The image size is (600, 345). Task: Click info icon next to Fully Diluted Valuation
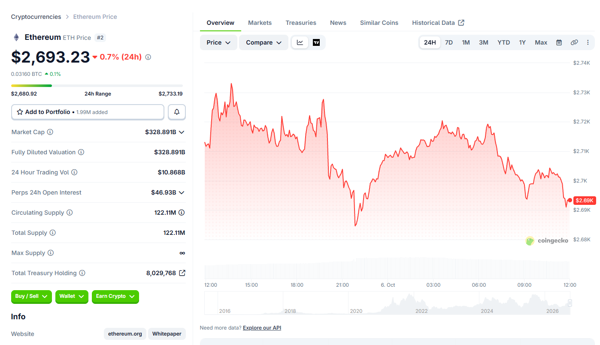pyautogui.click(x=81, y=152)
